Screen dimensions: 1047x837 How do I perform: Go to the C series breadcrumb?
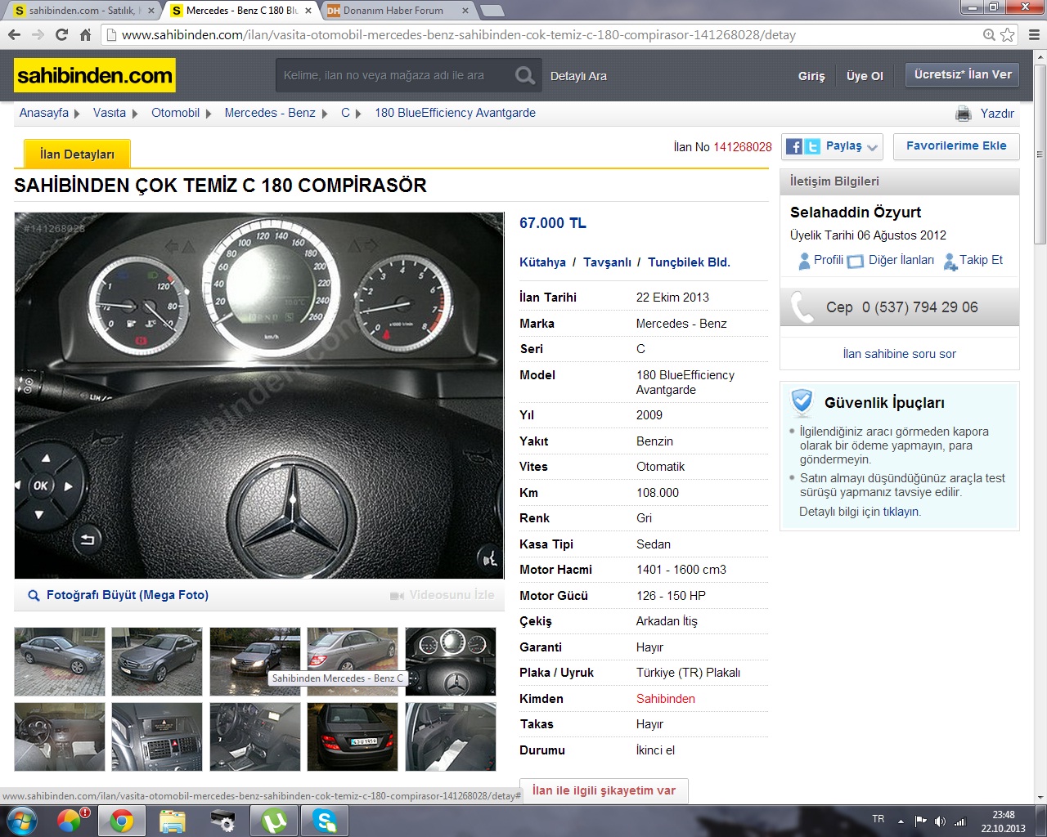click(345, 113)
